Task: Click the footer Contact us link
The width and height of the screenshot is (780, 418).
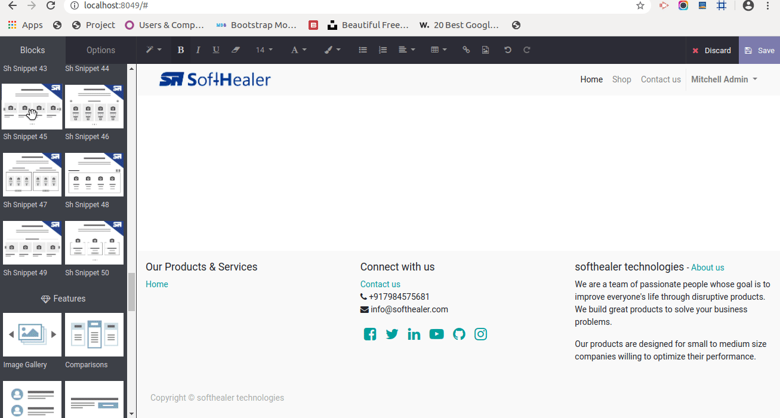Action: [x=380, y=284]
